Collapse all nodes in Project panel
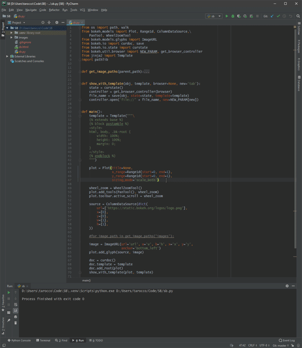 (x=49, y=22)
